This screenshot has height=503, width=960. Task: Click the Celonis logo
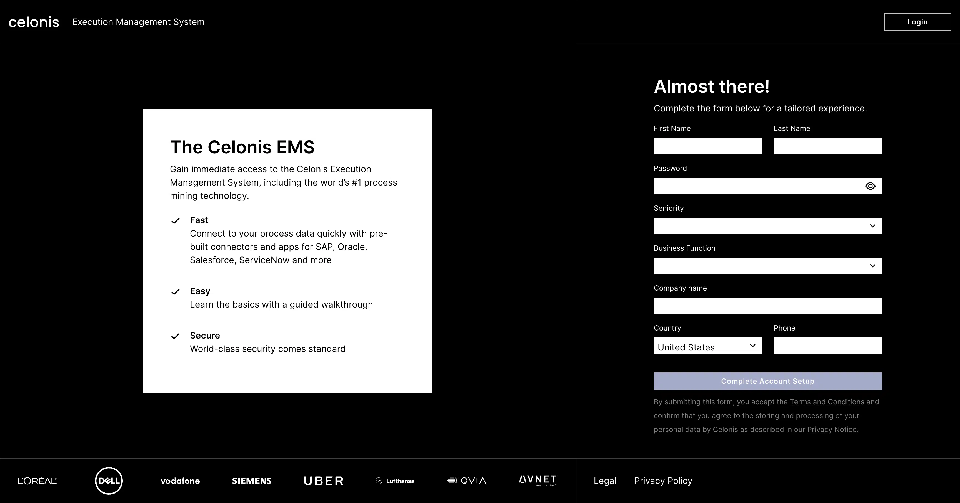click(x=34, y=22)
